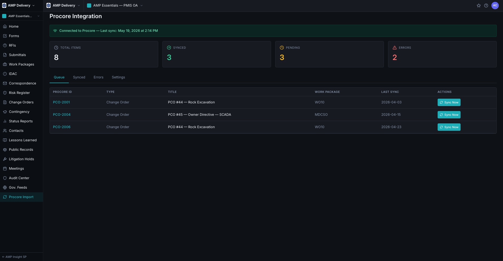Click the PROCORE ID column header
503x261 pixels.
62,92
